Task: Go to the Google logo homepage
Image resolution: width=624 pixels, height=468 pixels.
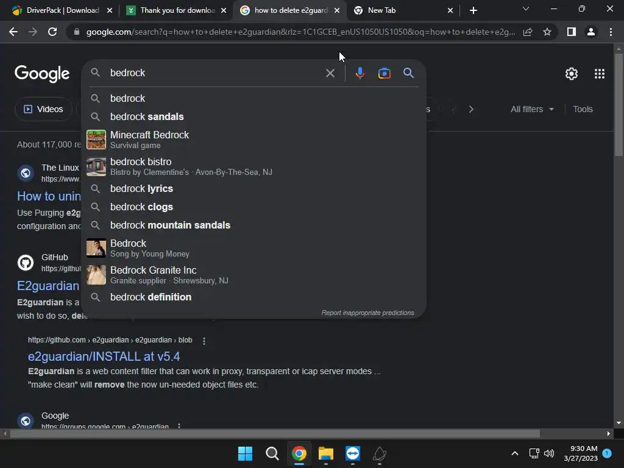Action: point(42,74)
